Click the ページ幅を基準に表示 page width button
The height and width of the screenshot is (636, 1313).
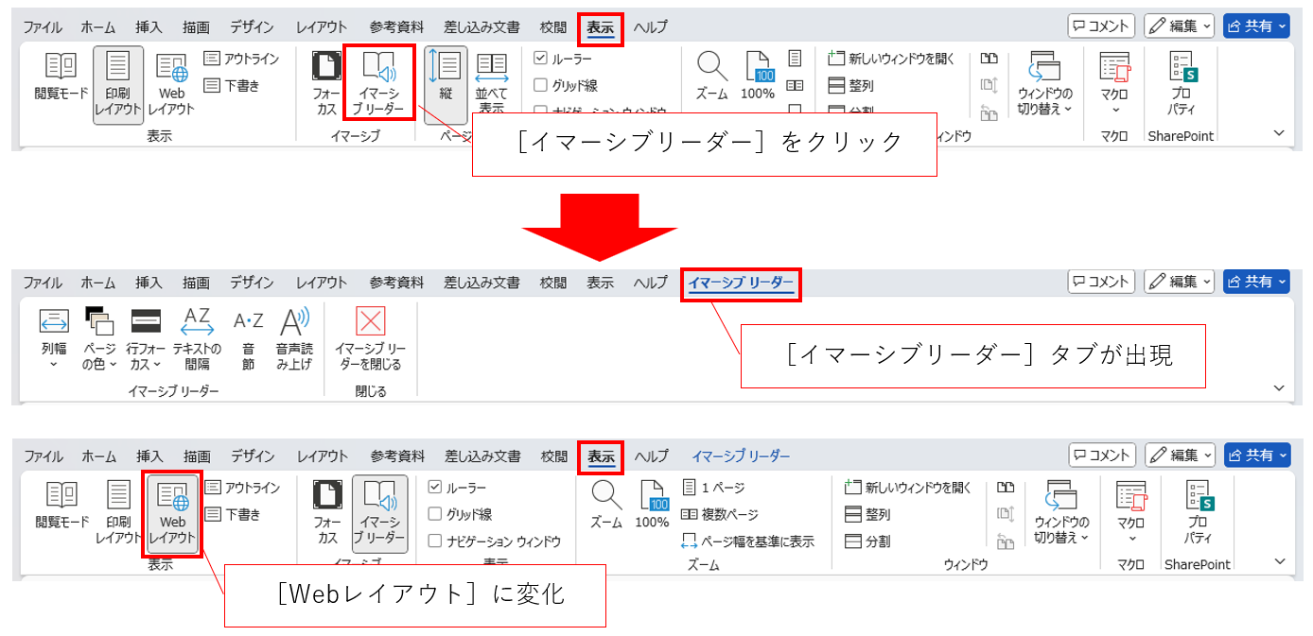747,541
